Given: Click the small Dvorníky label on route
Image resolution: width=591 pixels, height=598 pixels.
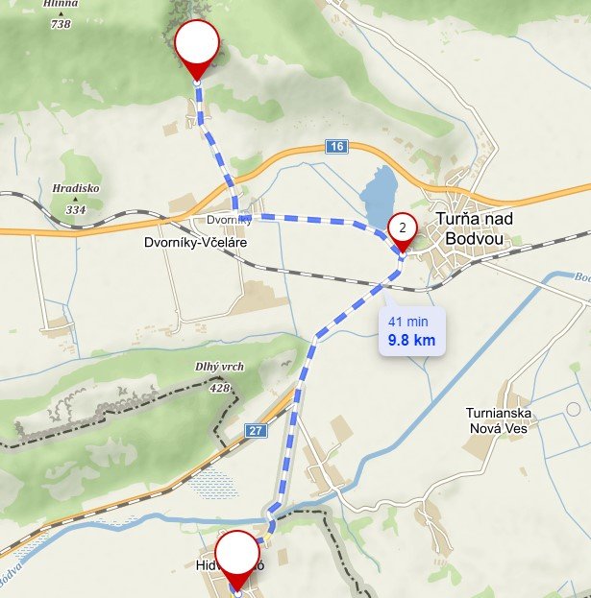Looking at the screenshot, I should pyautogui.click(x=229, y=220).
